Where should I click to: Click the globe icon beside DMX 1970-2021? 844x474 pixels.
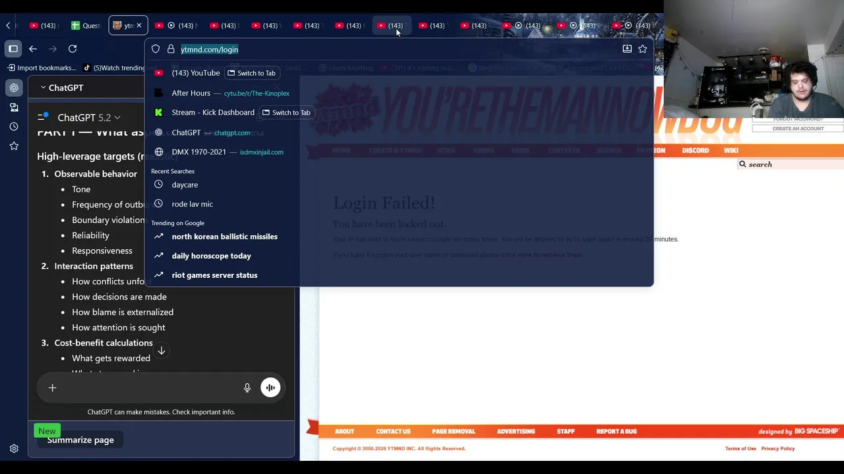click(158, 152)
